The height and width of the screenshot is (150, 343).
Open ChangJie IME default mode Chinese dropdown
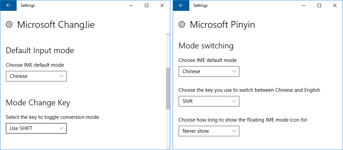click(x=36, y=76)
